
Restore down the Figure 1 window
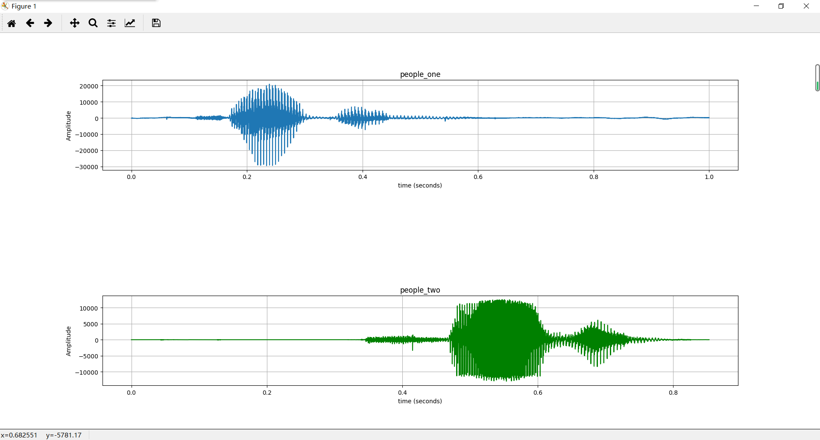pos(781,6)
